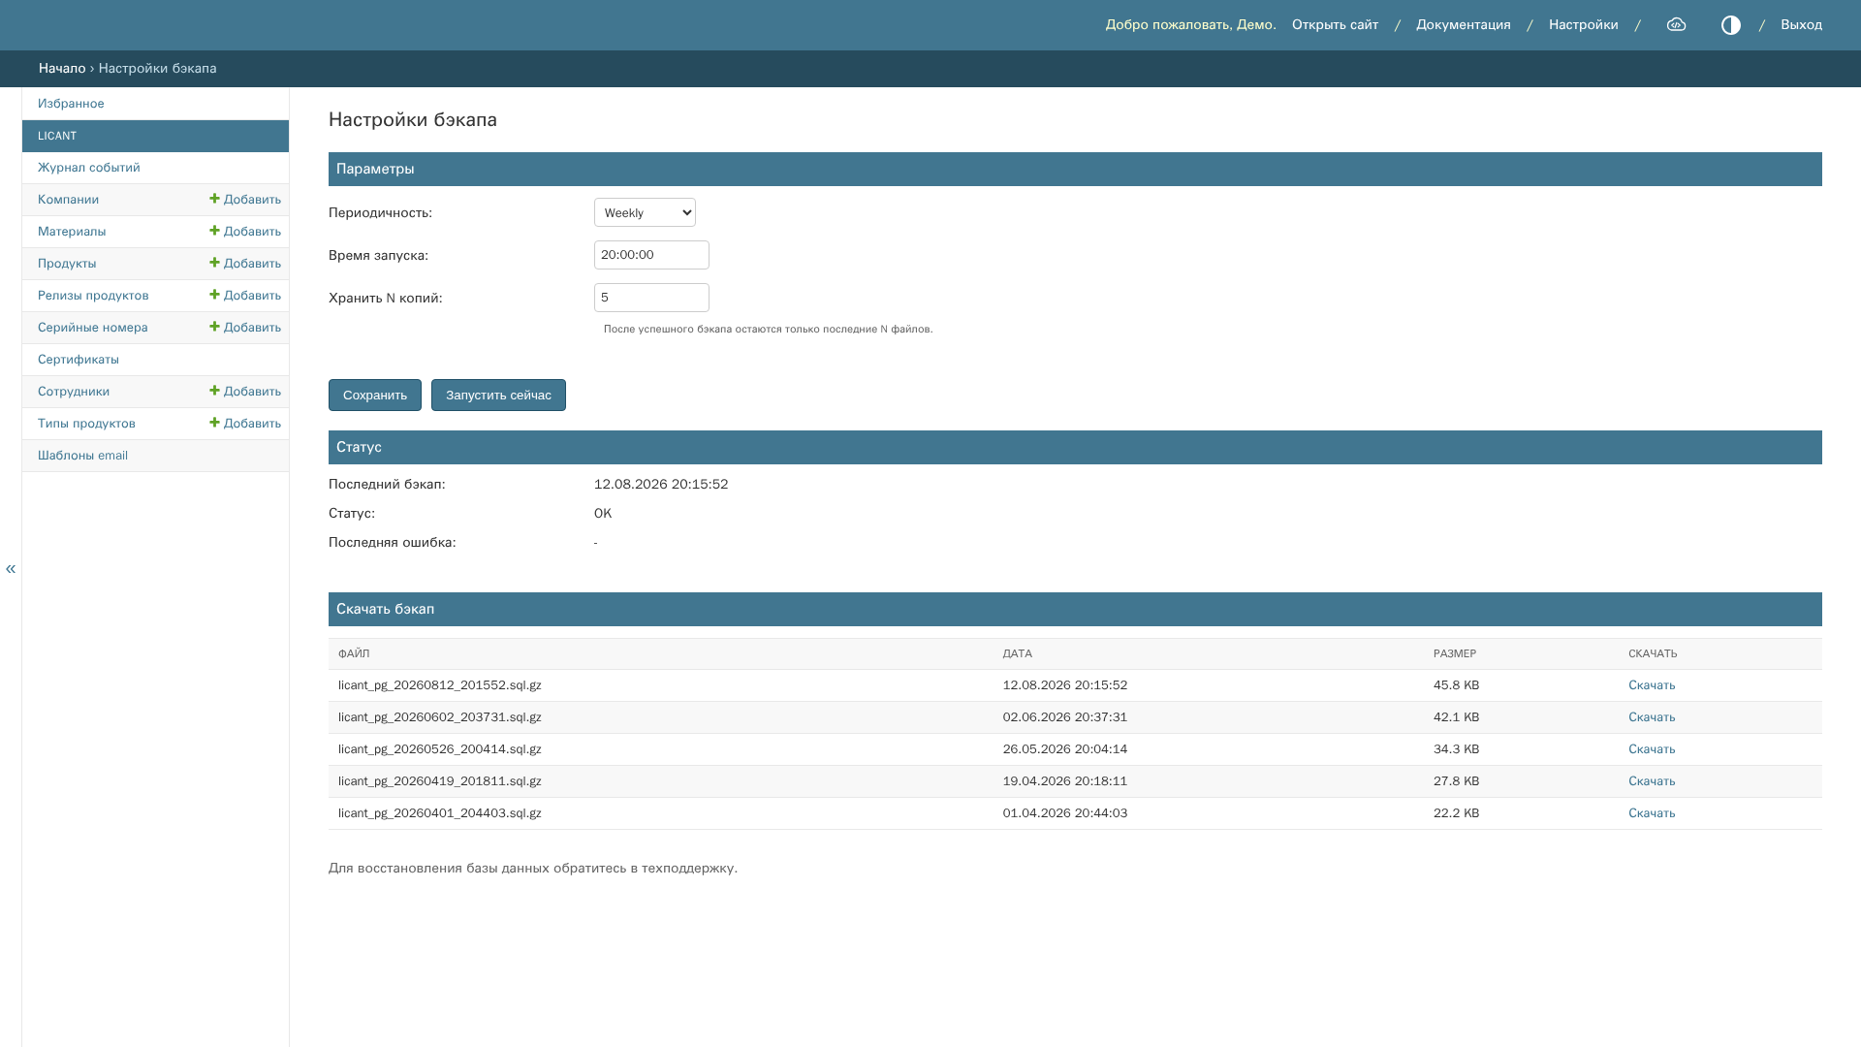Open Продукты in the sidebar
Image resolution: width=1861 pixels, height=1047 pixels.
tap(67, 264)
